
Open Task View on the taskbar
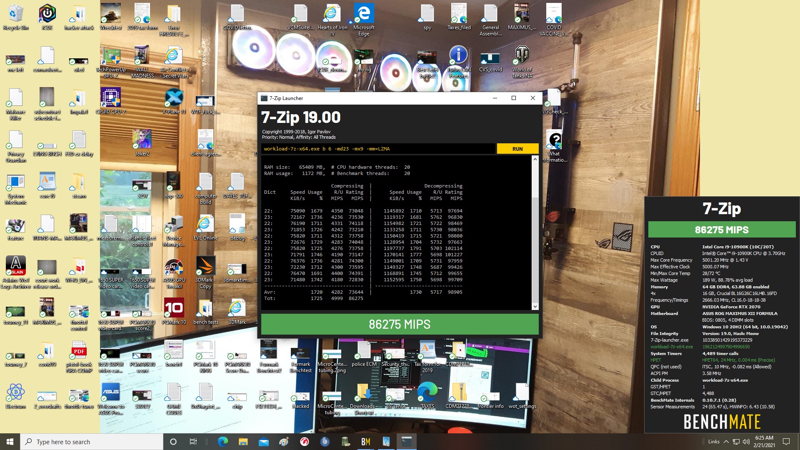pos(193,442)
